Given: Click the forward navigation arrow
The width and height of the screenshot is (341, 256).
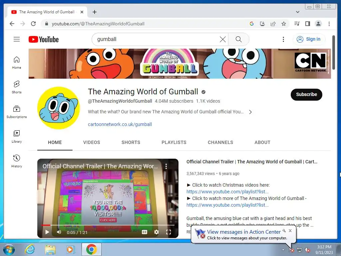Looking at the screenshot, I should pos(23,24).
